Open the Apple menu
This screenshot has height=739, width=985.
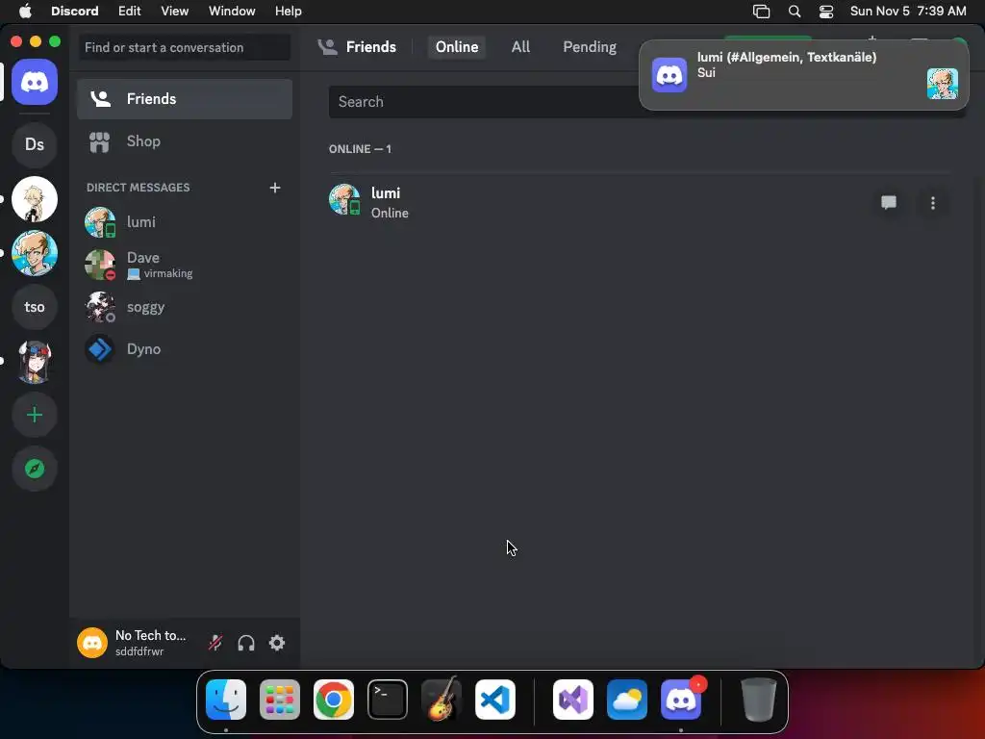pos(25,12)
